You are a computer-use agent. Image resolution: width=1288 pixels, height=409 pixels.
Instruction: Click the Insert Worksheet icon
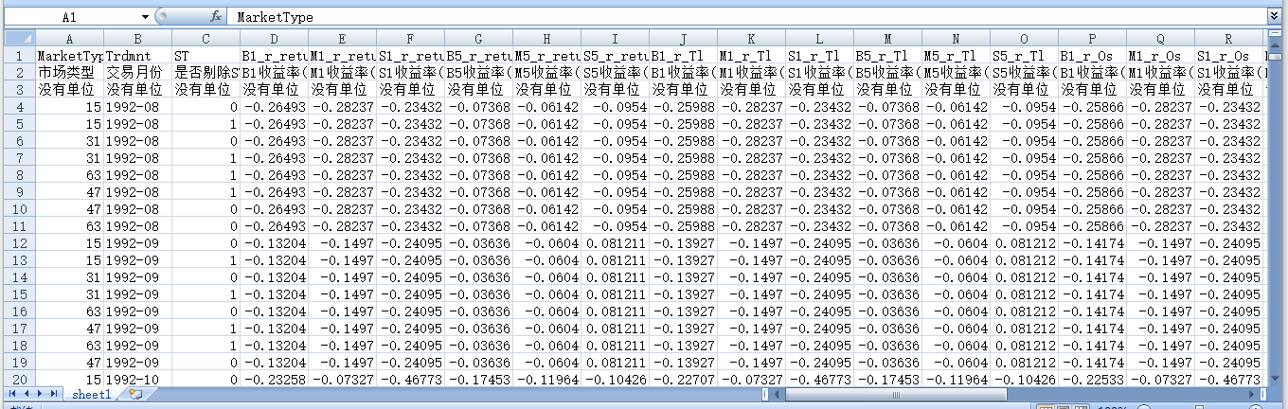pos(135,393)
